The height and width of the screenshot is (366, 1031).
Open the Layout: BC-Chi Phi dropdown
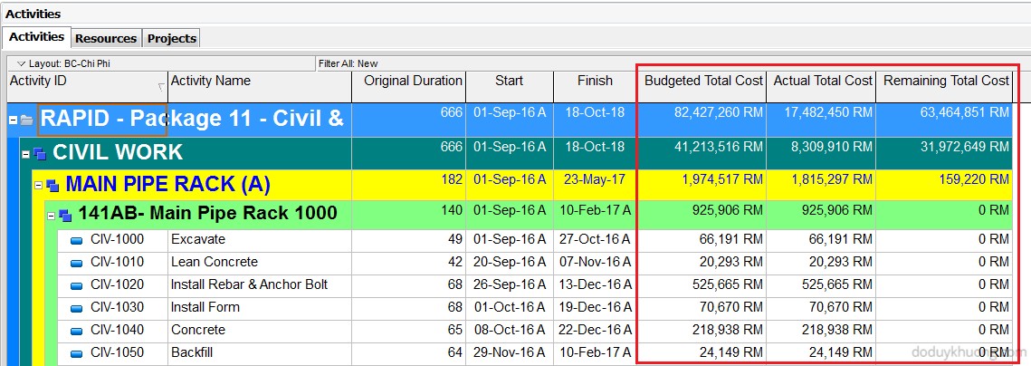20,64
